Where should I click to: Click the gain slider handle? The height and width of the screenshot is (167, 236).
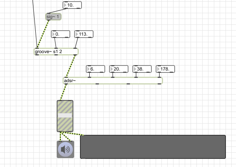click(65, 115)
